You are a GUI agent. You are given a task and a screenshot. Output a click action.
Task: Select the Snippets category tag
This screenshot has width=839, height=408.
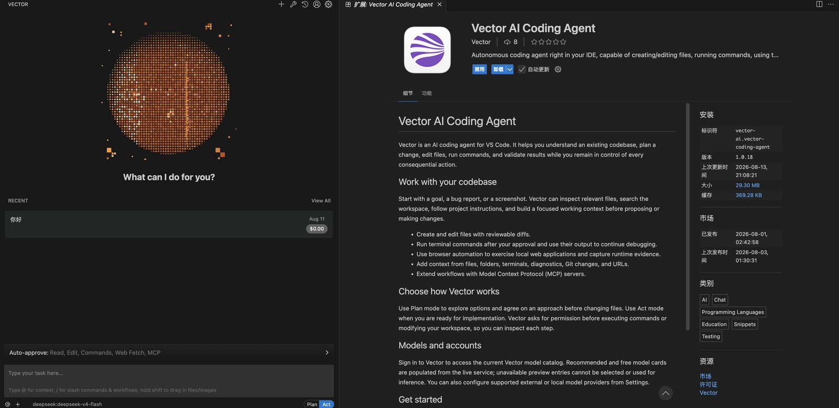click(x=745, y=324)
